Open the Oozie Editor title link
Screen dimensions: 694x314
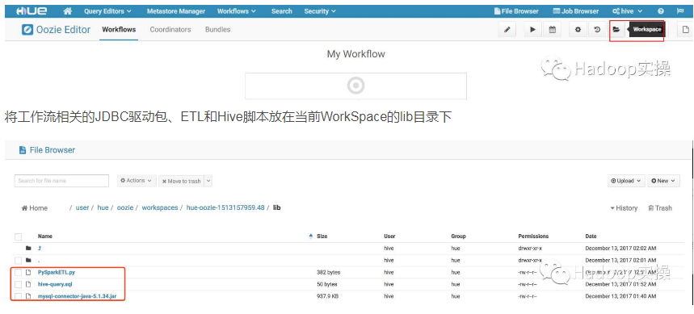pos(63,30)
